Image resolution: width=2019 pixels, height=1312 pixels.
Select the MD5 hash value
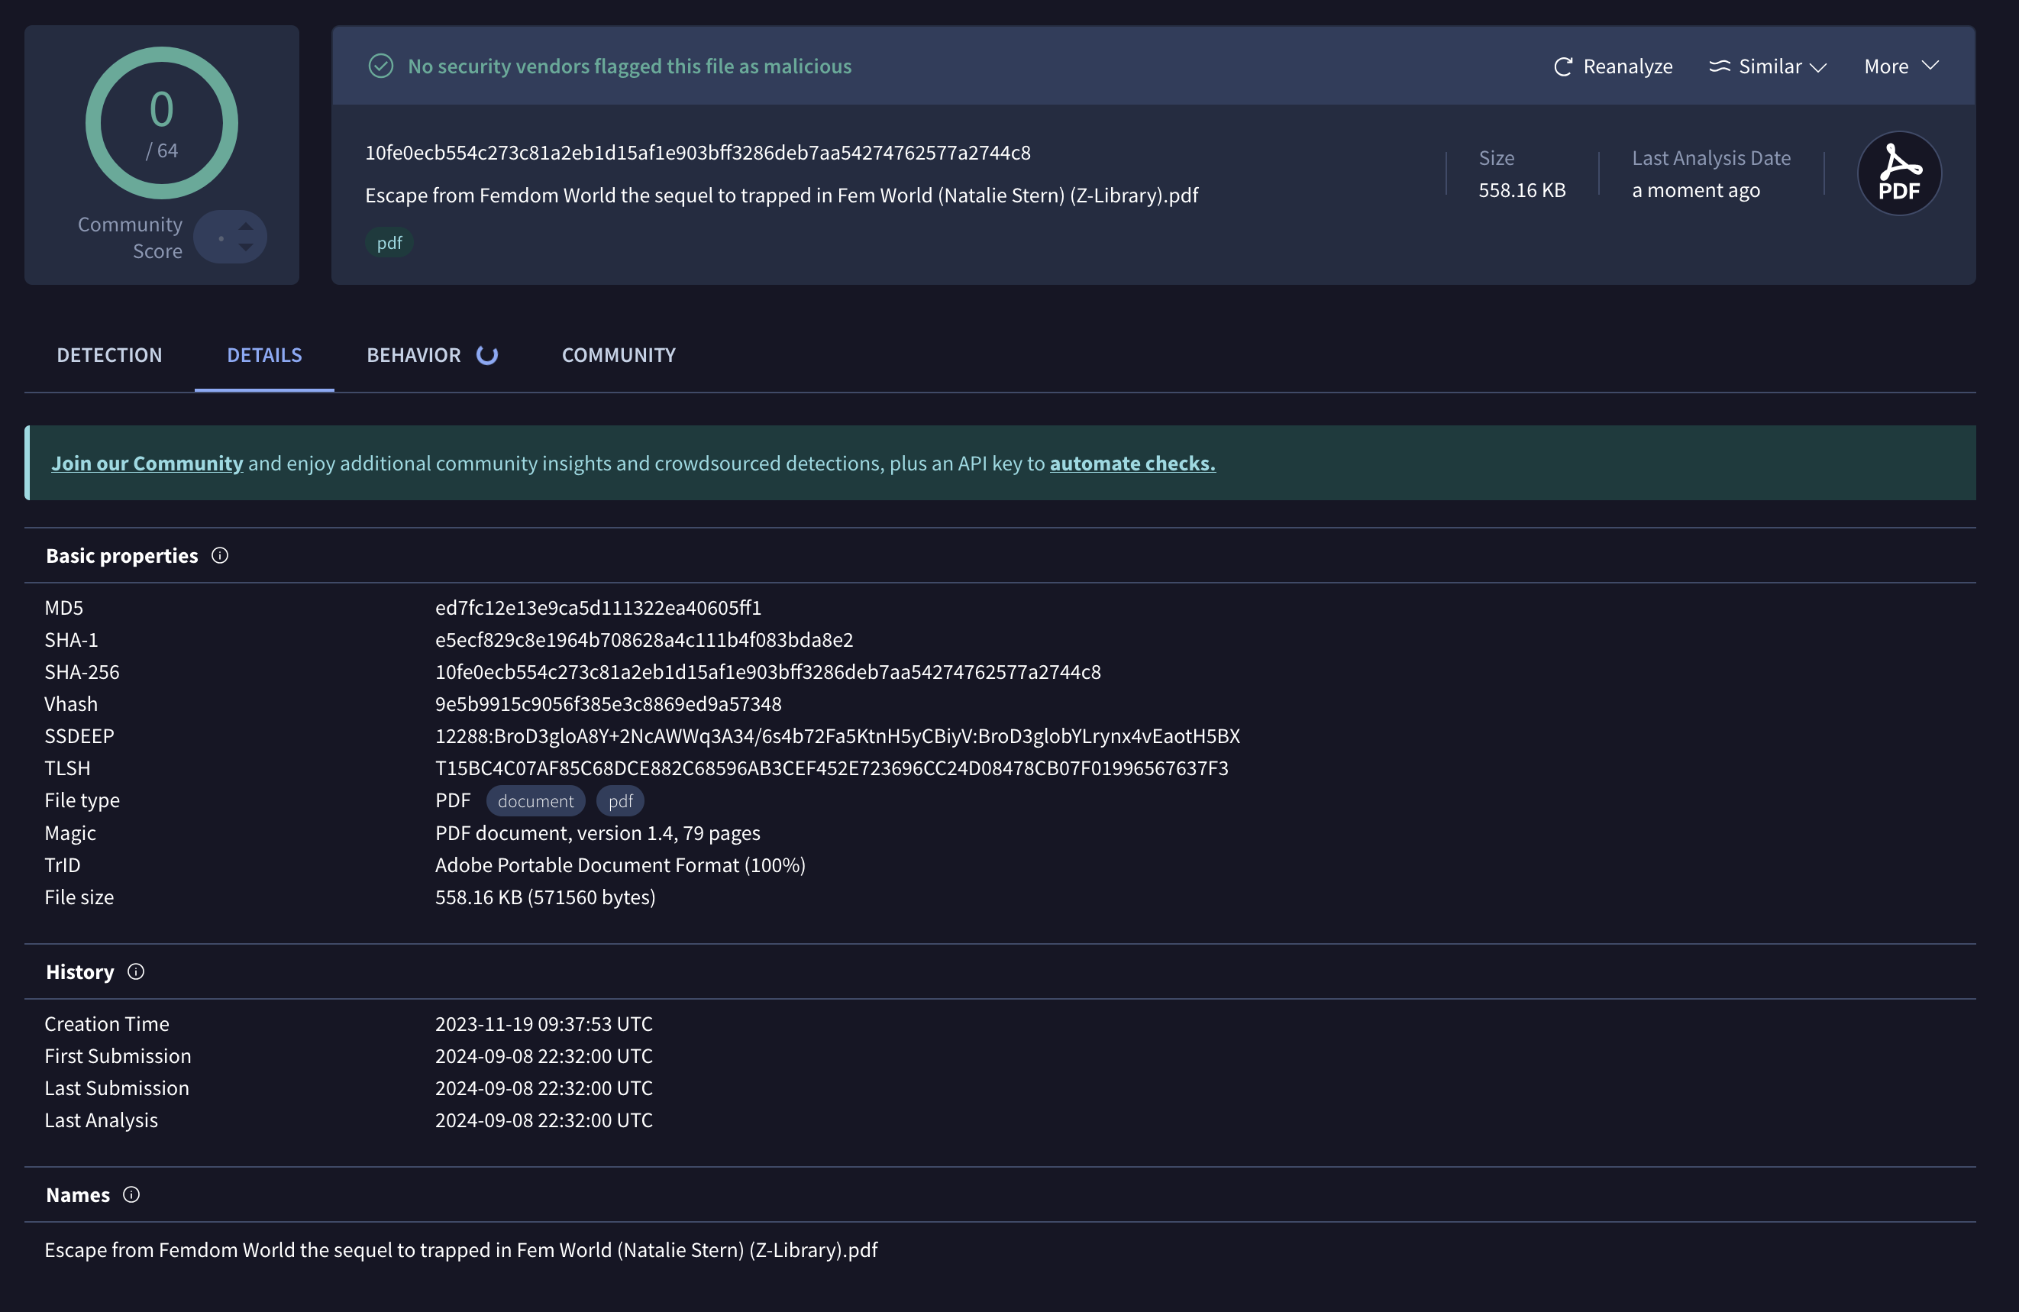tap(598, 608)
